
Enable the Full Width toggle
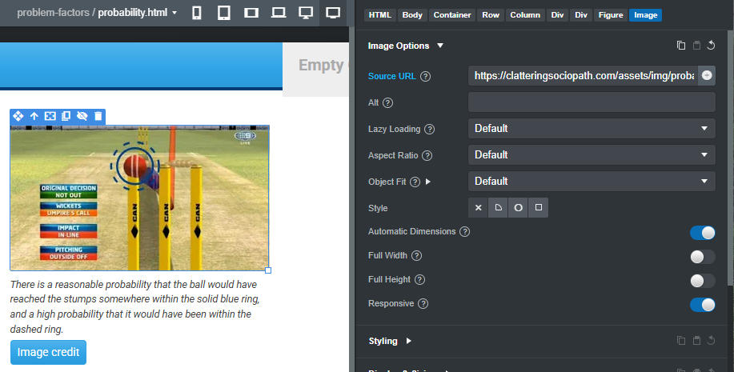pyautogui.click(x=702, y=256)
